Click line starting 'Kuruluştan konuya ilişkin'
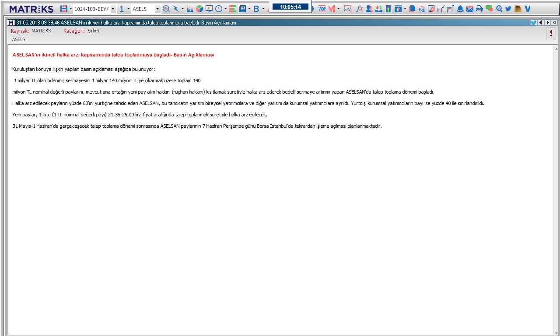 tap(84, 70)
